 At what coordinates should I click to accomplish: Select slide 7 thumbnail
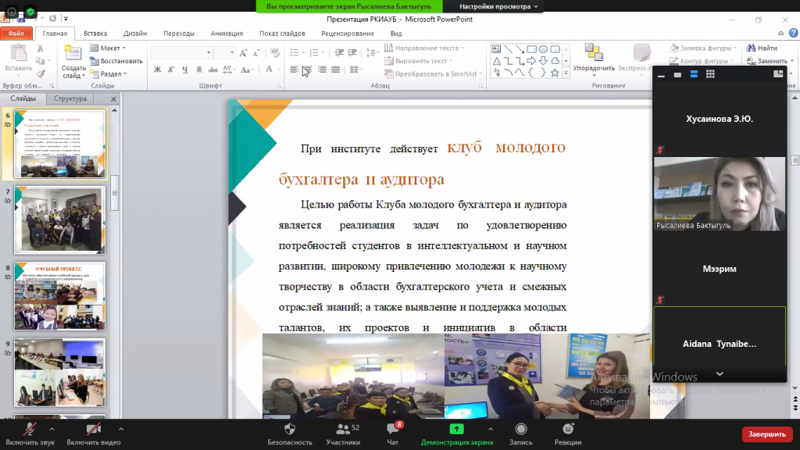pos(59,220)
